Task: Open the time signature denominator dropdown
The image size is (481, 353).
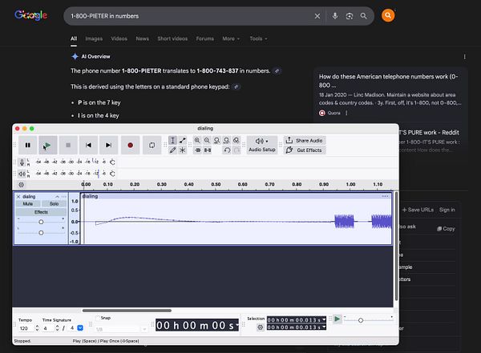Action: [x=80, y=328]
